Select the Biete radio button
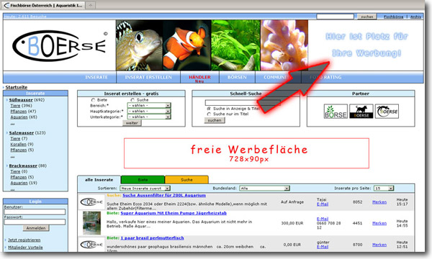 coord(93,100)
